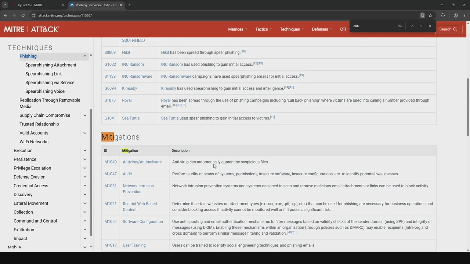Viewport: 470px width, 264px height.
Task: Open the Chrome three-dot menu
Action: [x=464, y=15]
